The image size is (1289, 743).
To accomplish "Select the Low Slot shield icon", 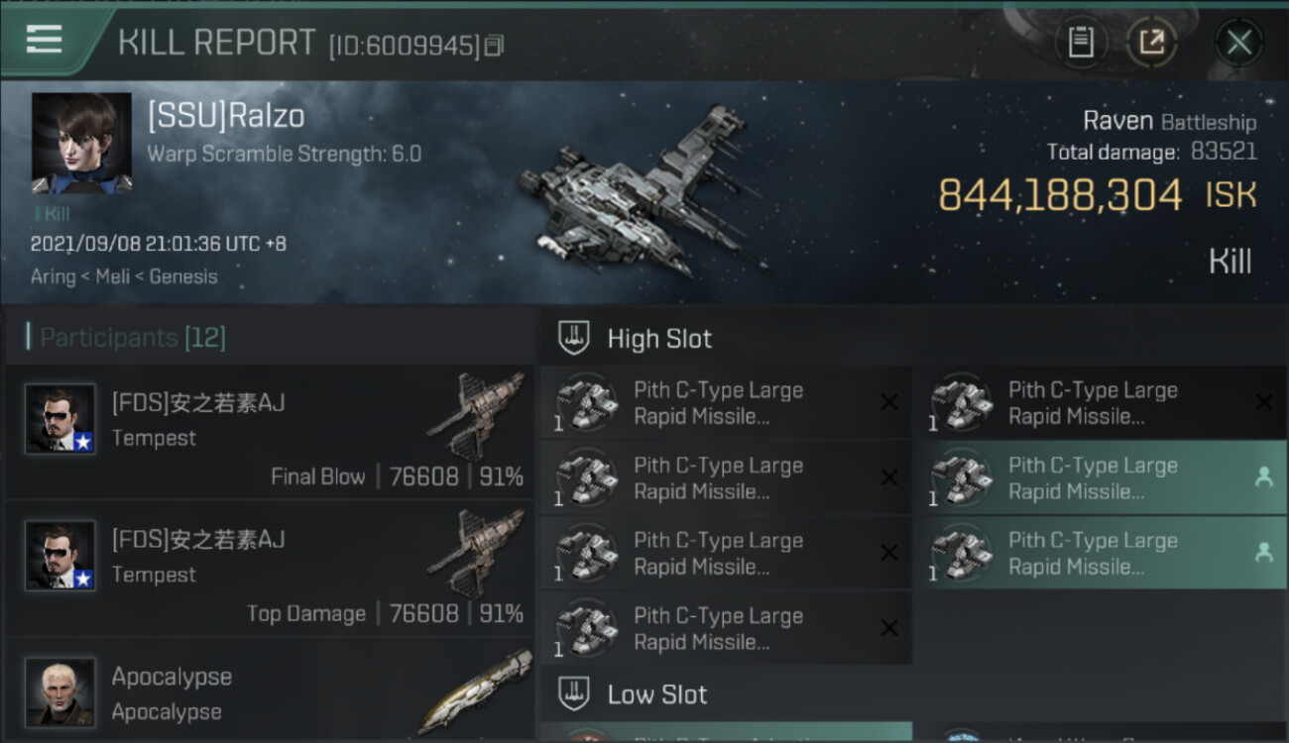I will point(573,693).
